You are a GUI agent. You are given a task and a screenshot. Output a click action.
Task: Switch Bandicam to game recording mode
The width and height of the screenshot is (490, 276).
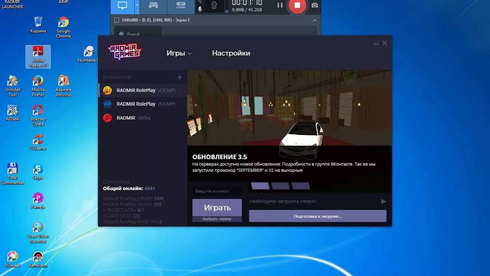pyautogui.click(x=154, y=6)
